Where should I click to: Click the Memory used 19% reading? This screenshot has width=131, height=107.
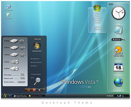pos(22,78)
